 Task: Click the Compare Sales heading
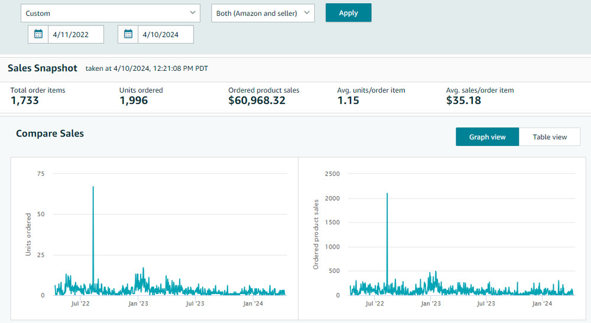click(x=50, y=133)
